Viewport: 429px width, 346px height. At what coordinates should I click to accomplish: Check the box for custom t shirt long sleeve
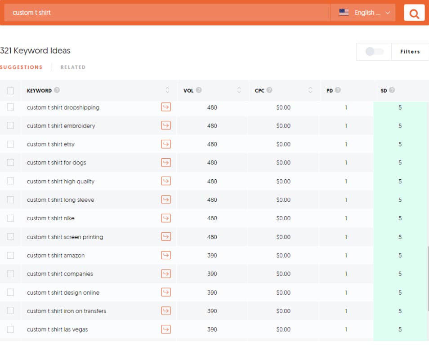pyautogui.click(x=10, y=200)
